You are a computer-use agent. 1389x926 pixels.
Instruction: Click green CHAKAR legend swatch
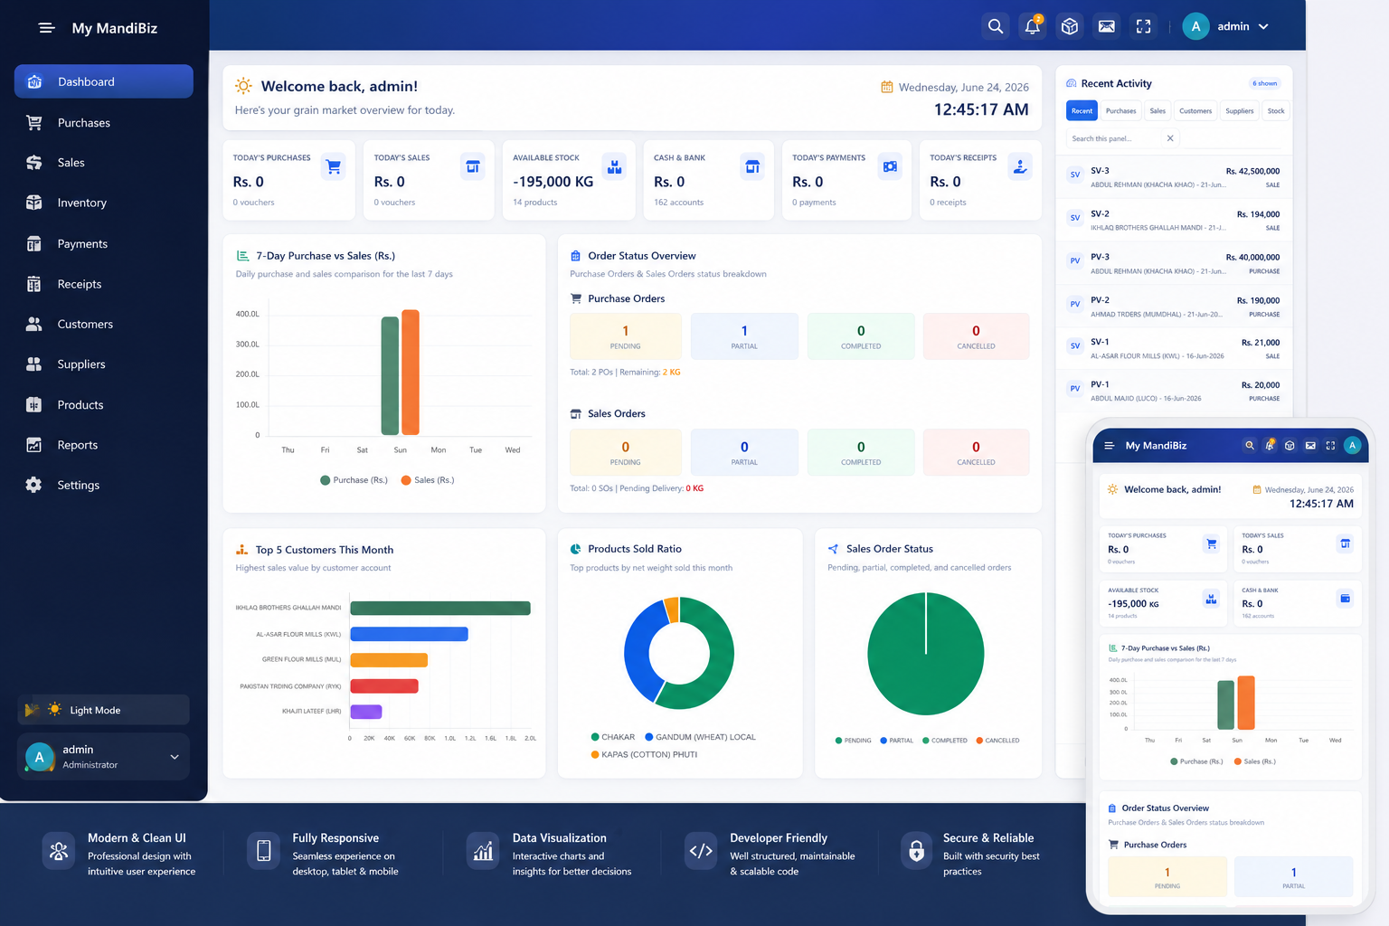click(x=595, y=737)
